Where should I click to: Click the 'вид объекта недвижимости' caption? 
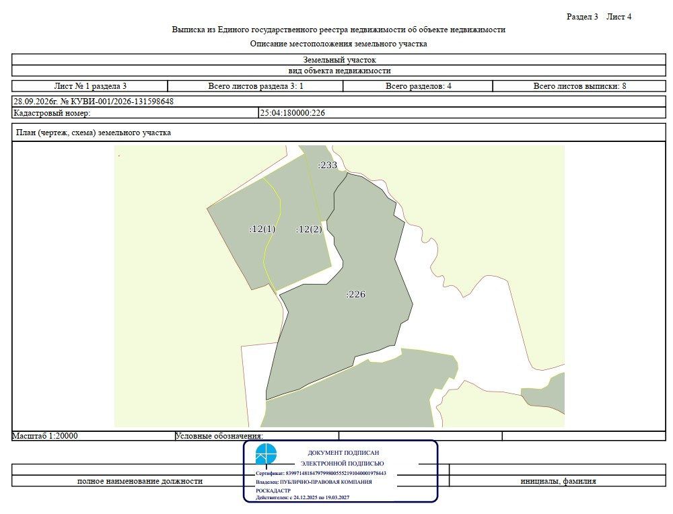tap(339, 71)
